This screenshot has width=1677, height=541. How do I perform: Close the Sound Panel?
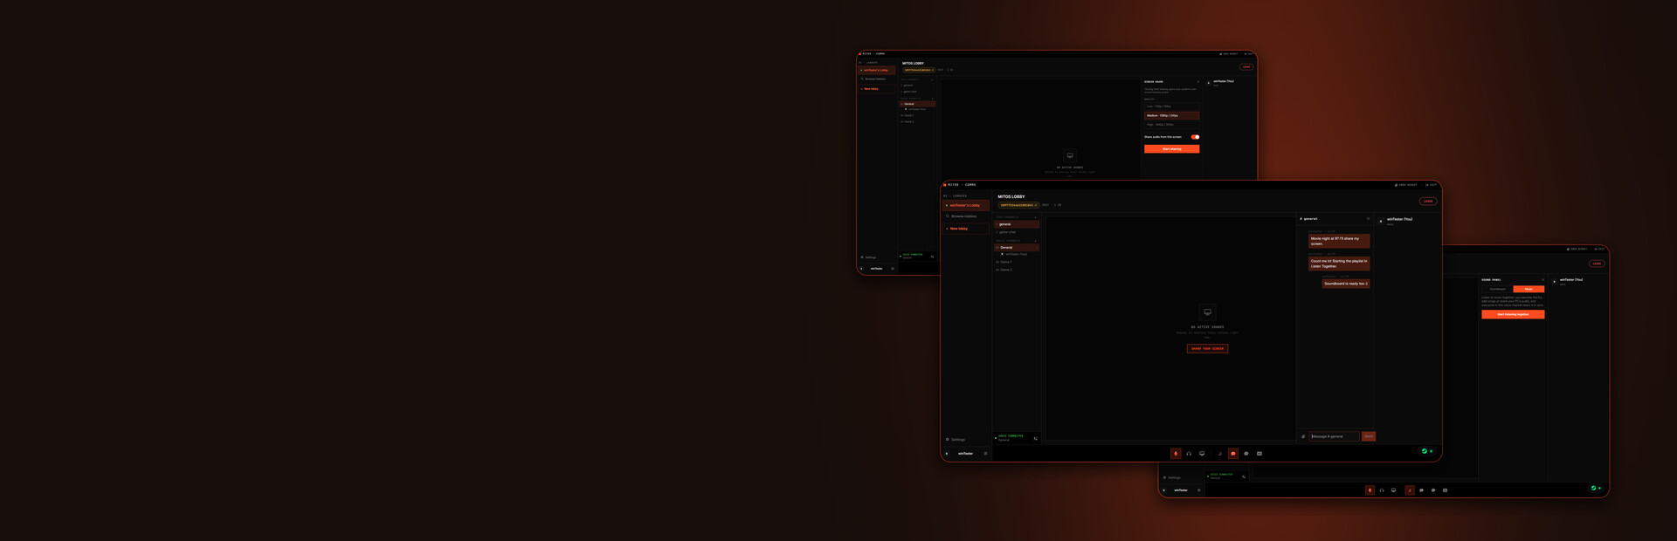point(1542,280)
